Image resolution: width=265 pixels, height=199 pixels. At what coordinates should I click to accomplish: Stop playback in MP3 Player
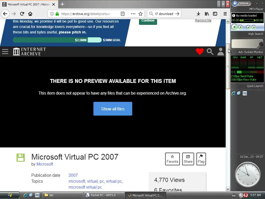tap(240, 27)
